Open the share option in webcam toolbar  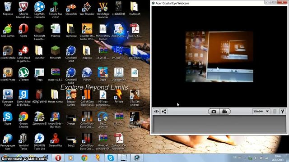pyautogui.click(x=164, y=111)
